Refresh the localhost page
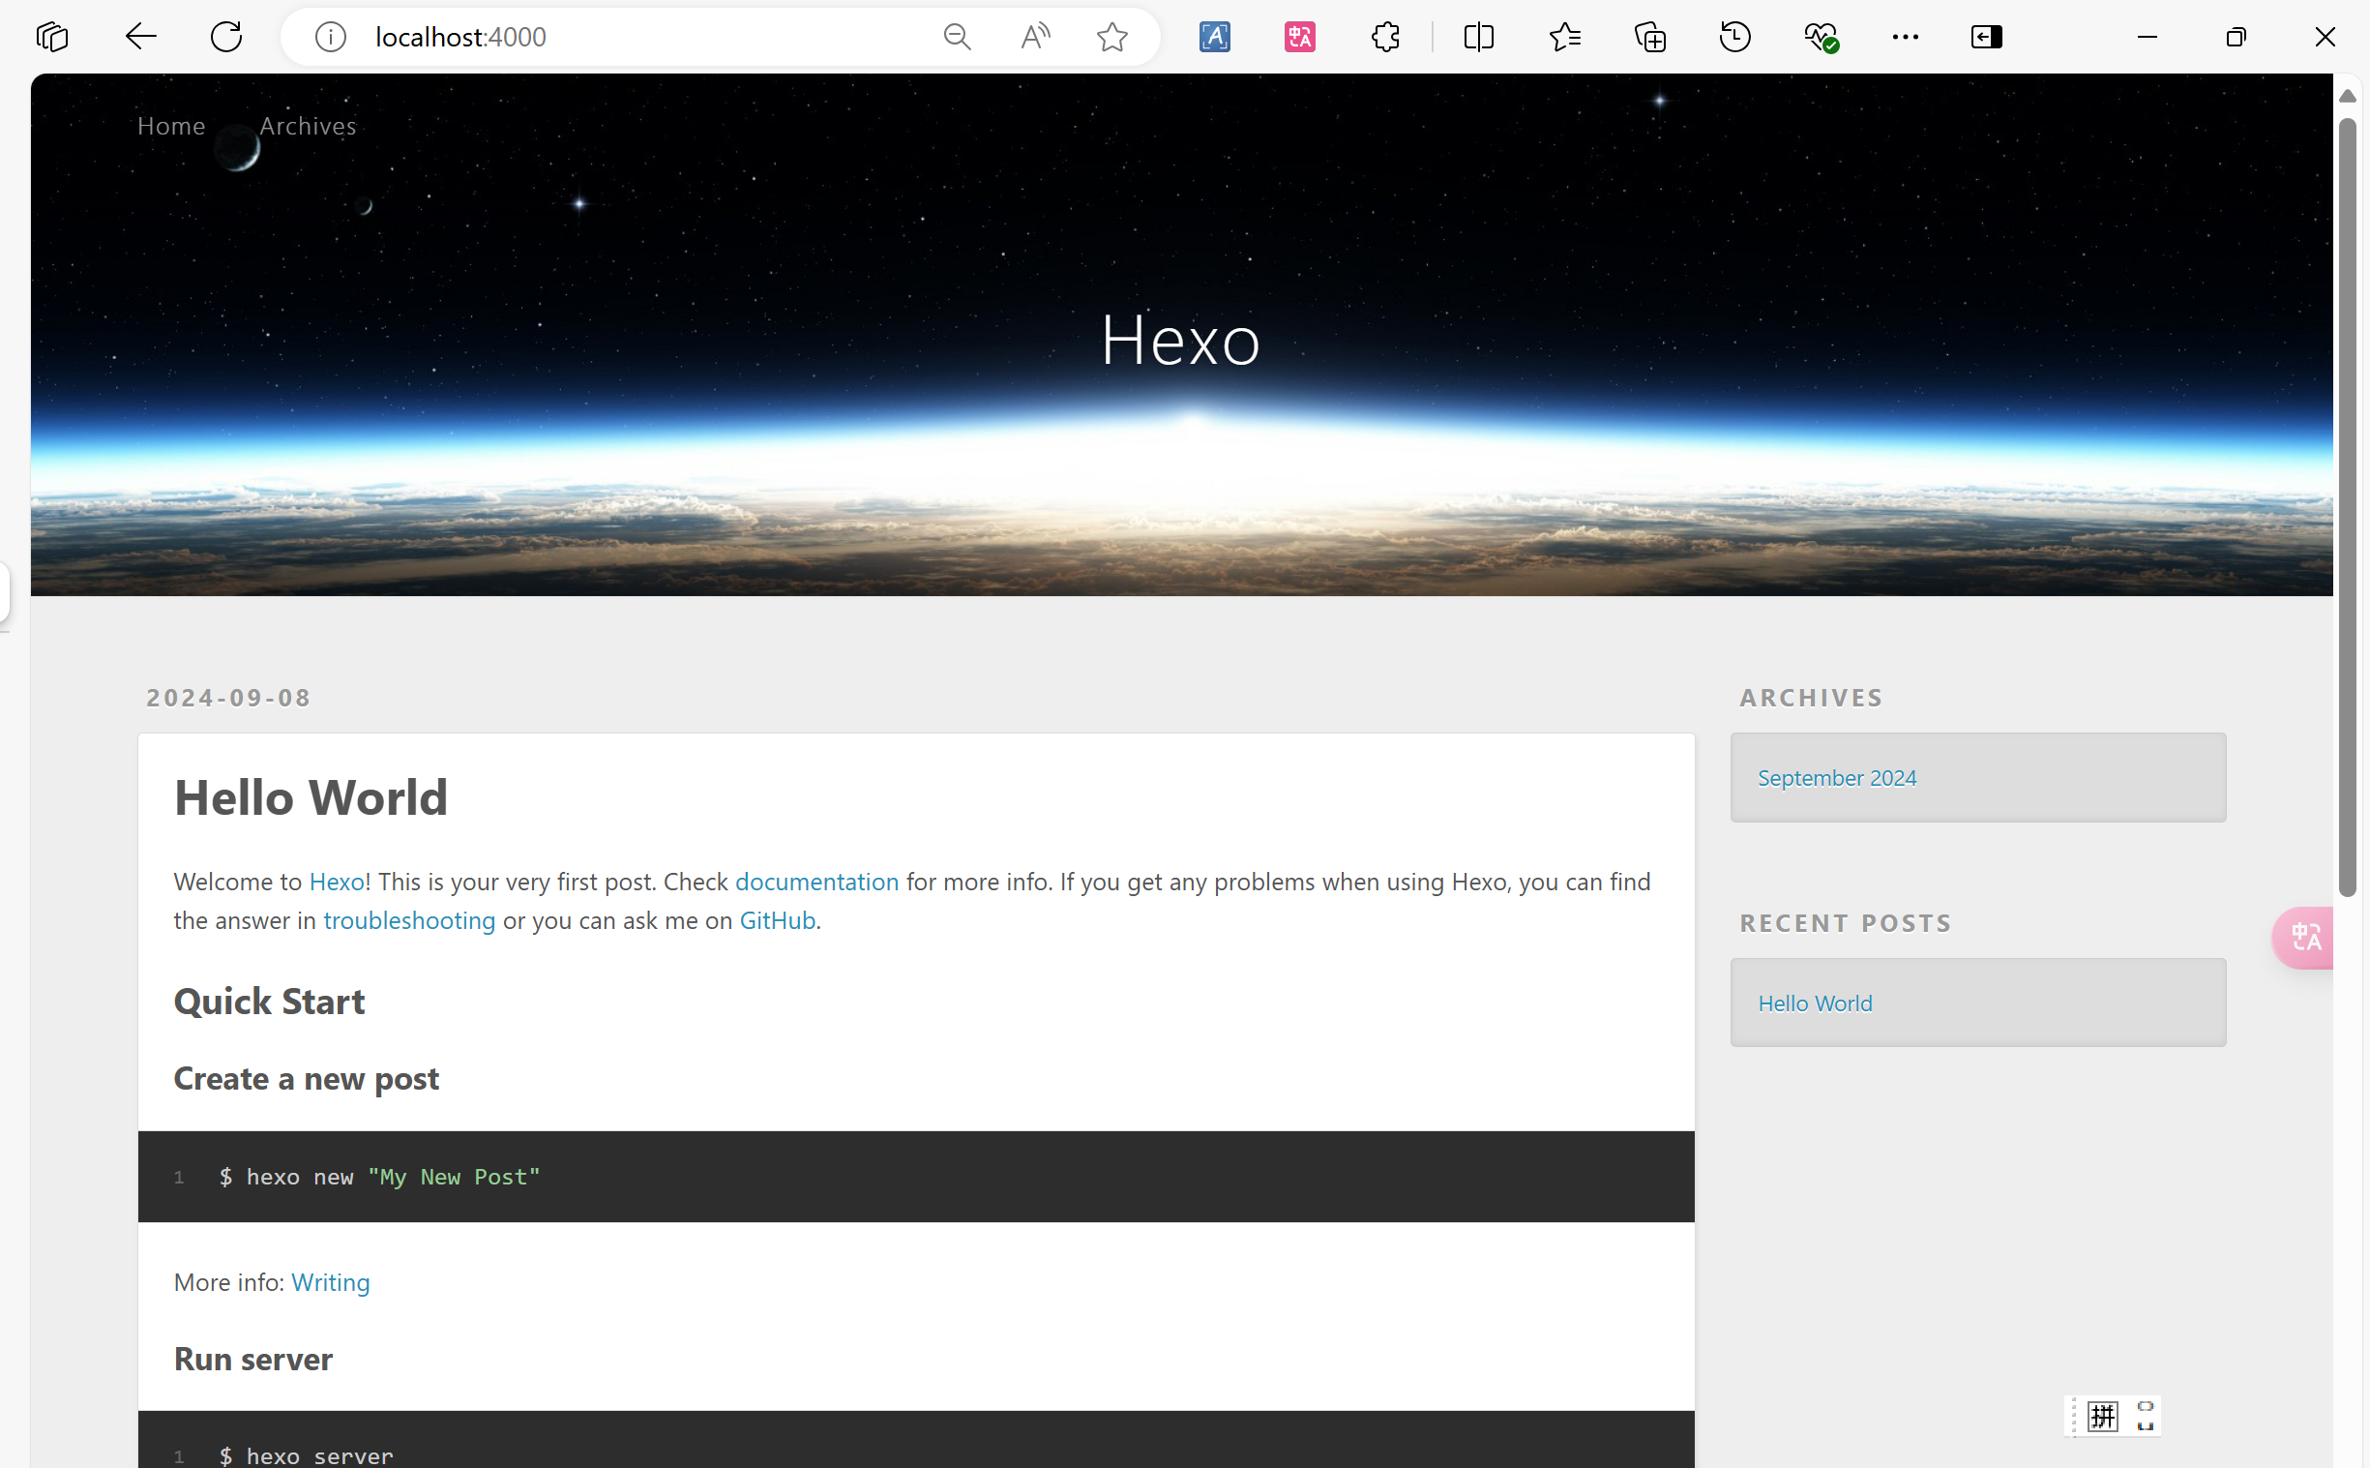 pyautogui.click(x=226, y=37)
